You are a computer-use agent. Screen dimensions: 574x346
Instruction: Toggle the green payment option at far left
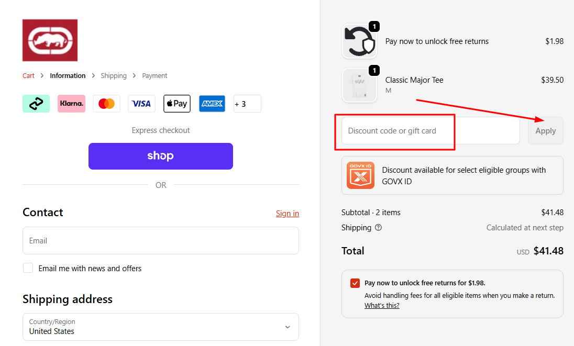(x=36, y=103)
